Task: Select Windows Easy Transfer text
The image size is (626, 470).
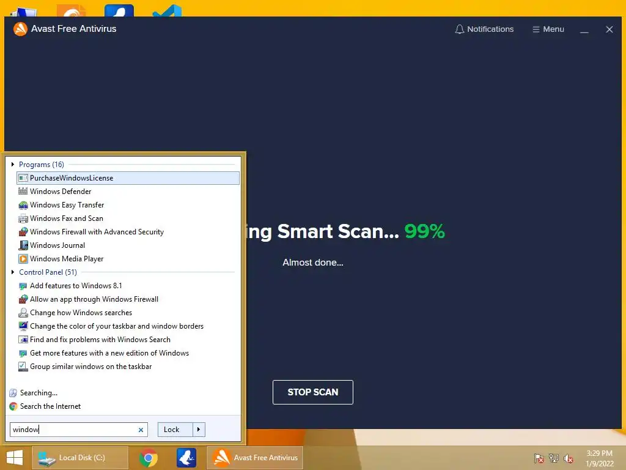Action: pos(67,205)
